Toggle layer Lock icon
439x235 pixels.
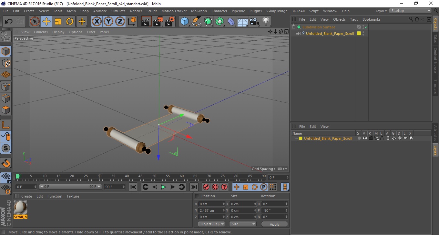382,138
